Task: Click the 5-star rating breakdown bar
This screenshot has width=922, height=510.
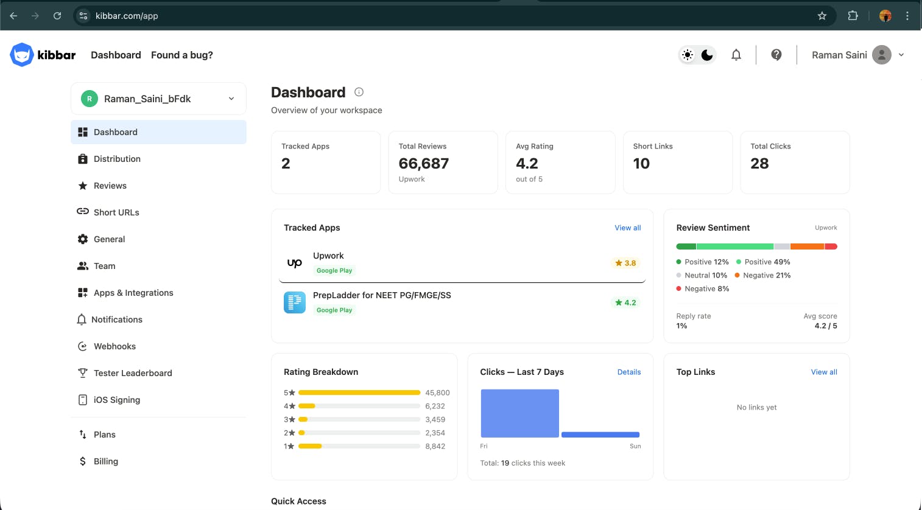Action: pyautogui.click(x=359, y=393)
